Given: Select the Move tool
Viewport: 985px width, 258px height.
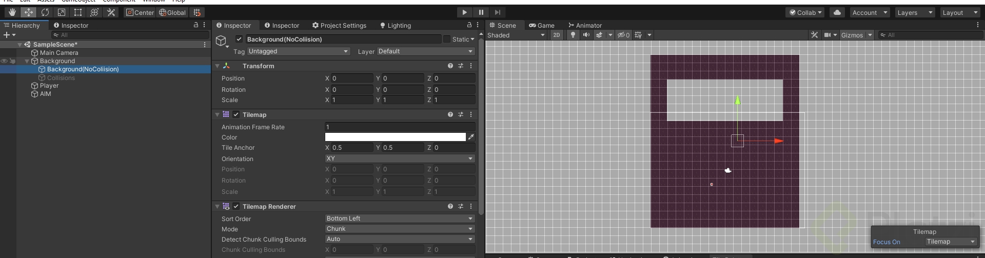Looking at the screenshot, I should pos(29,12).
